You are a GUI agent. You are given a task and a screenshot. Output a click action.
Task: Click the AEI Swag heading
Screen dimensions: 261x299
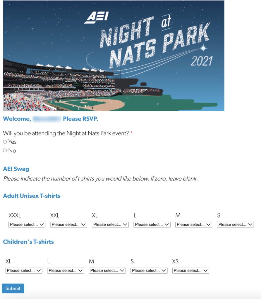(x=16, y=169)
